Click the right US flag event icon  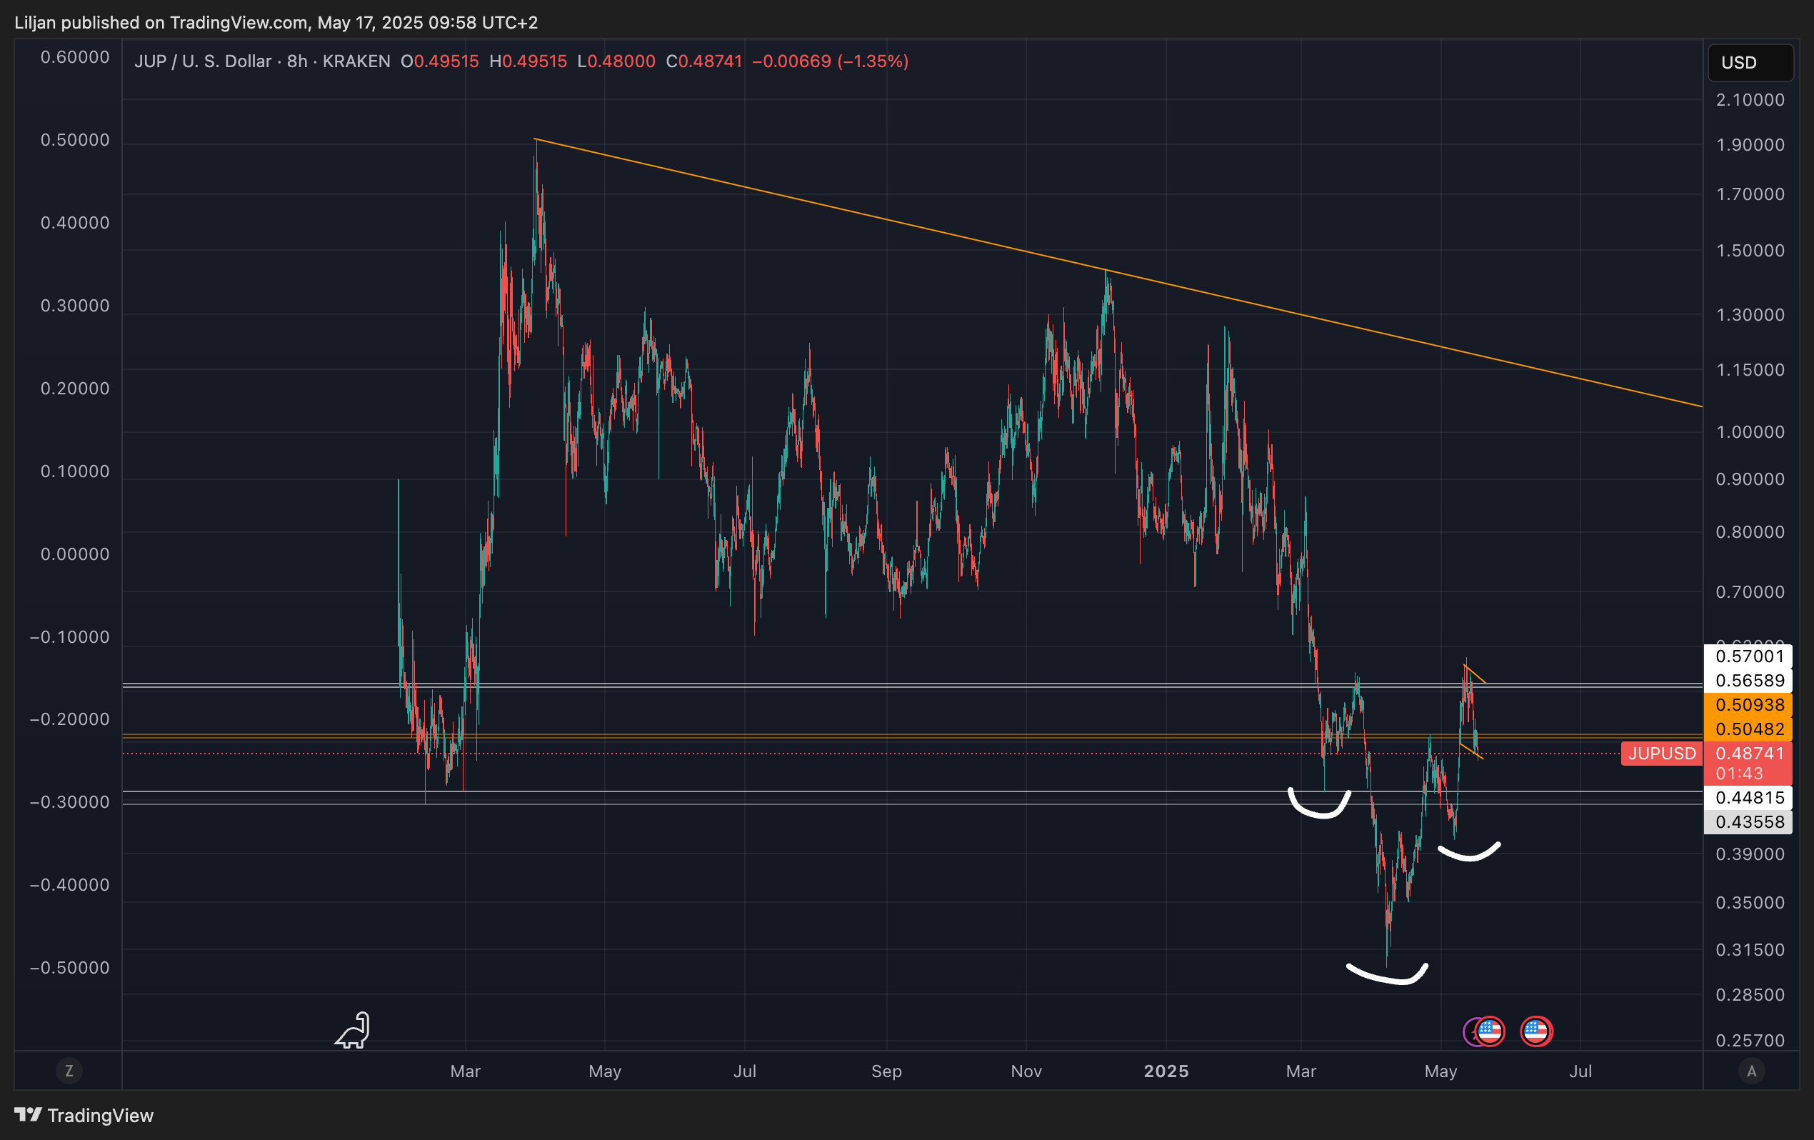tap(1536, 1031)
